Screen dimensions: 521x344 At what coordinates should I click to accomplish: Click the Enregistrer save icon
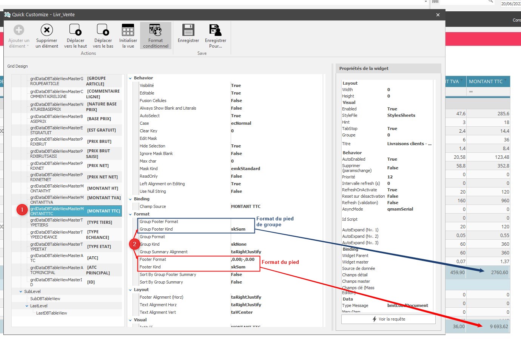188,30
